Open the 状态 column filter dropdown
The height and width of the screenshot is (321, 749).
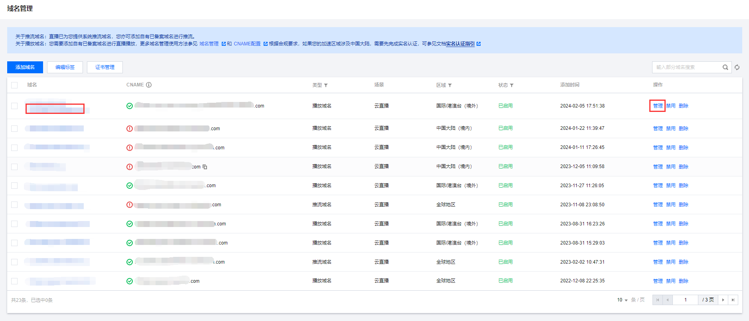pos(512,85)
